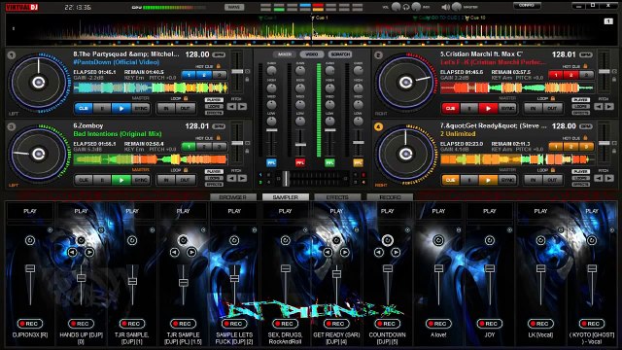Viewport: 622px width, 350px height.
Task: Click gain text 'GAIN -2.2dB' on deck 1
Action: click(x=88, y=78)
